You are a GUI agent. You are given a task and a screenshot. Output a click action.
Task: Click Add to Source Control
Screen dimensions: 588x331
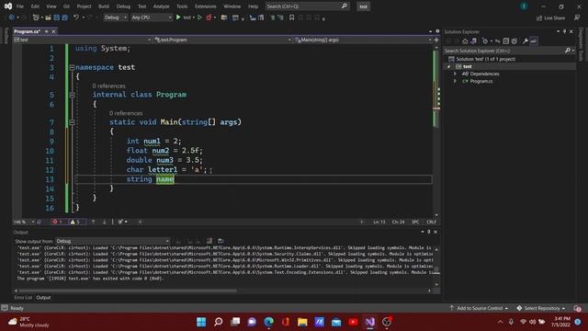pyautogui.click(x=480, y=308)
